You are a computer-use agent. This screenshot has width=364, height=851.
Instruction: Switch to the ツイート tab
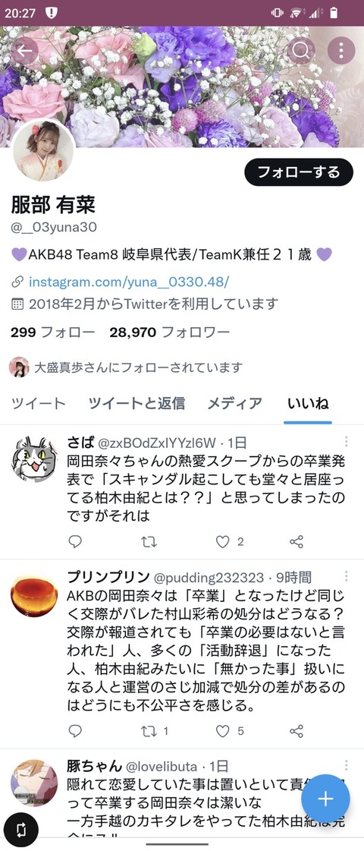pos(39,403)
